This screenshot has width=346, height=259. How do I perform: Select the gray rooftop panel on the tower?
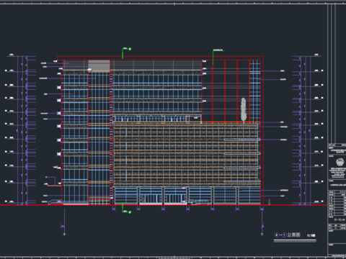[x=99, y=65]
